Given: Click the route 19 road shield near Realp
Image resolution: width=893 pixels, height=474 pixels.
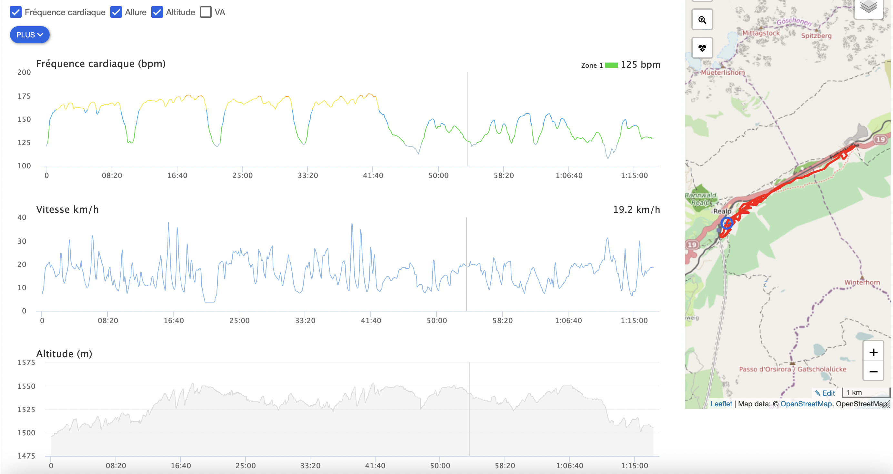Looking at the screenshot, I should [692, 245].
